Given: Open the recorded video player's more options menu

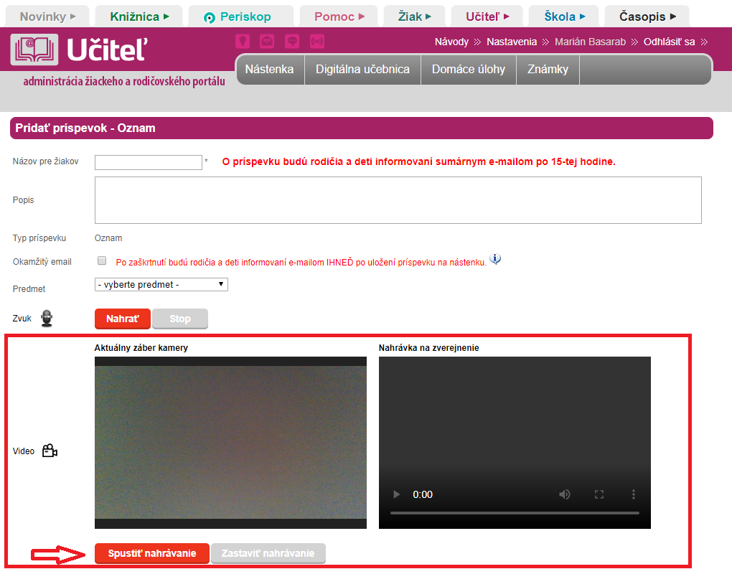Looking at the screenshot, I should tap(634, 494).
